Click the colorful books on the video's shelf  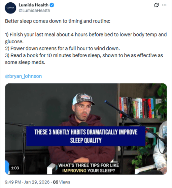click(140, 108)
